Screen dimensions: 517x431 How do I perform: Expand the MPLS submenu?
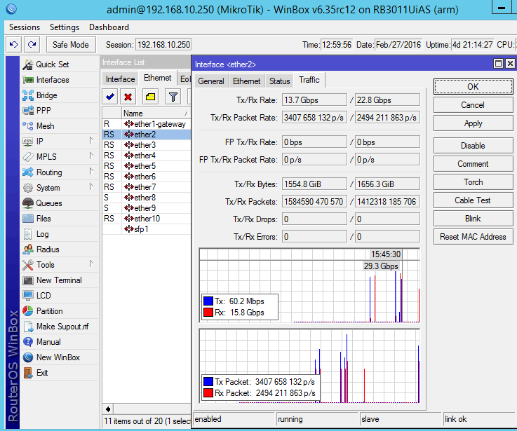pyautogui.click(x=91, y=156)
